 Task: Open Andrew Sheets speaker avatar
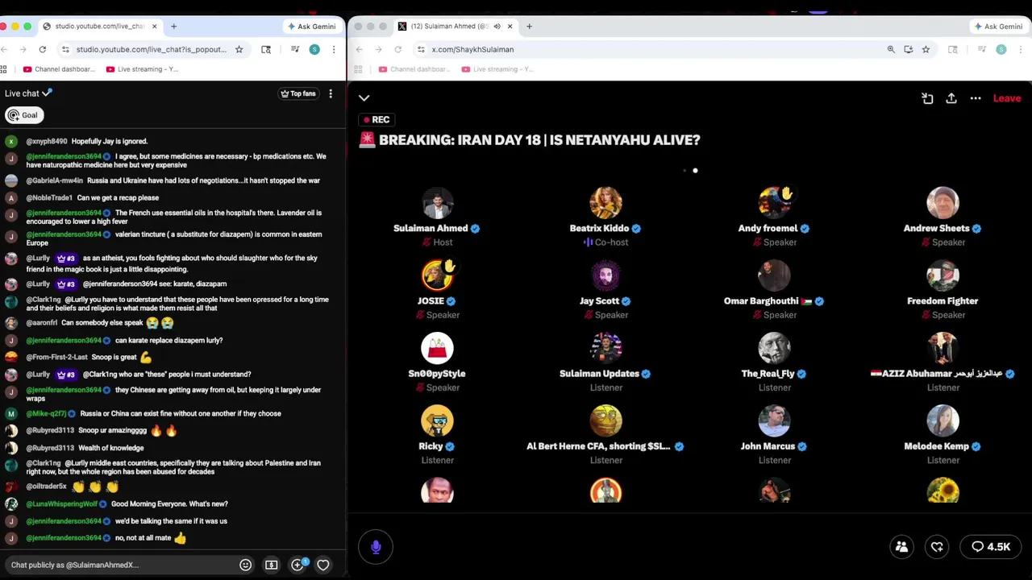(x=943, y=203)
